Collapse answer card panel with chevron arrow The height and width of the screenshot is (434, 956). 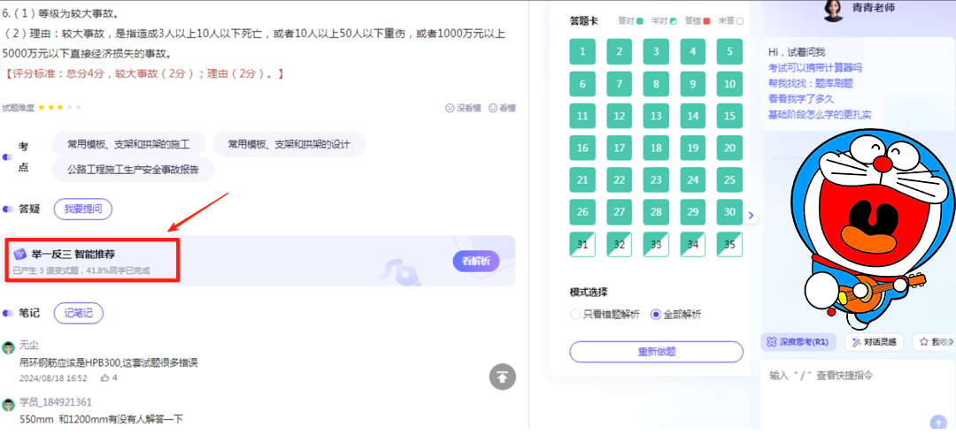(x=751, y=215)
